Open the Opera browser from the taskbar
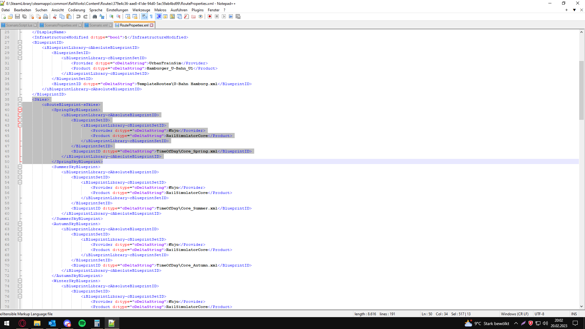The height and width of the screenshot is (329, 585). click(x=22, y=323)
